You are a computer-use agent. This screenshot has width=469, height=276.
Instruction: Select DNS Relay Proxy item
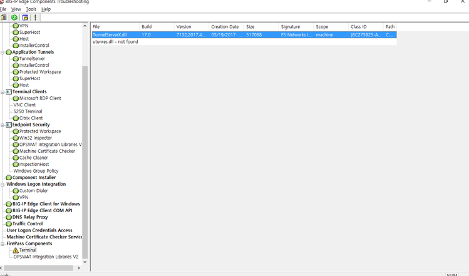pyautogui.click(x=30, y=217)
